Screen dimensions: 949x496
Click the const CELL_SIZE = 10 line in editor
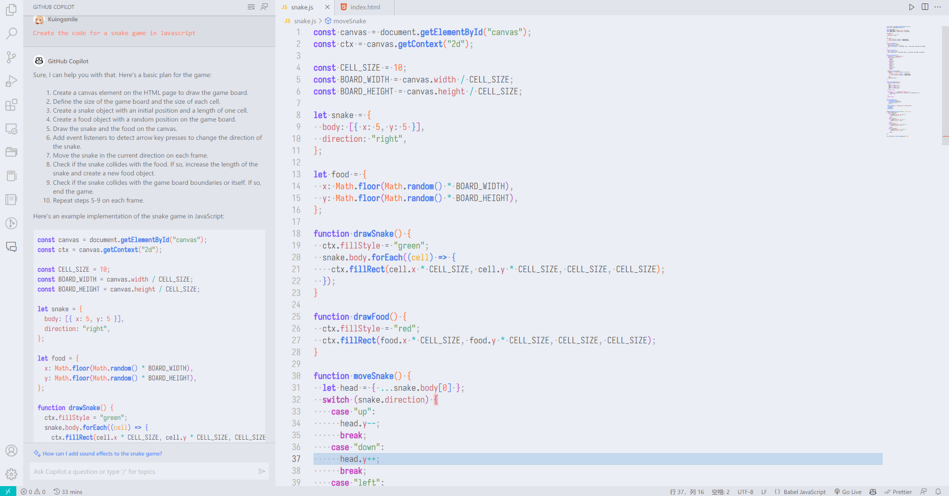[x=360, y=68]
